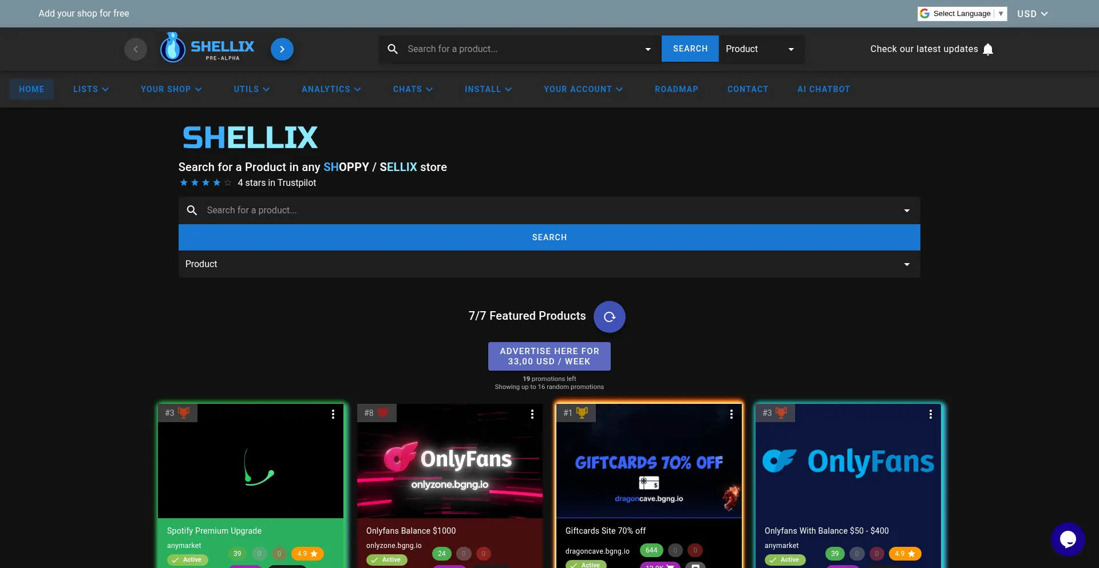
Task: Open the Product dropdown below main search
Action: point(549,264)
